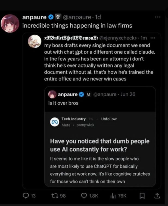Click the Meta logo icon

point(54,122)
